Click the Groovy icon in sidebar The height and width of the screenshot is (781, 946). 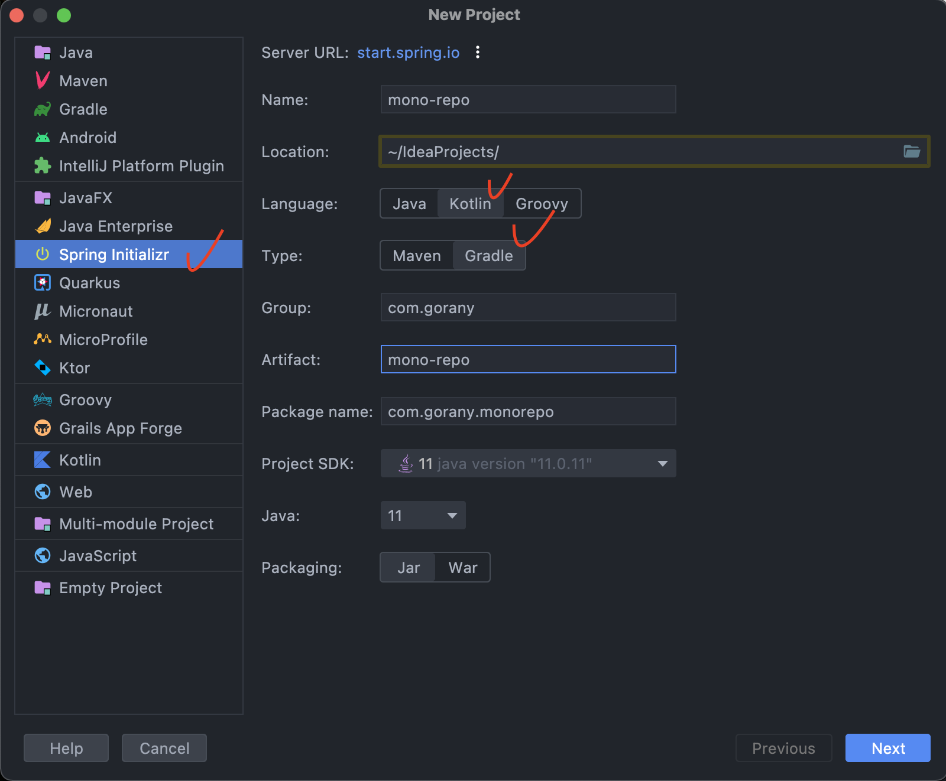pos(43,400)
